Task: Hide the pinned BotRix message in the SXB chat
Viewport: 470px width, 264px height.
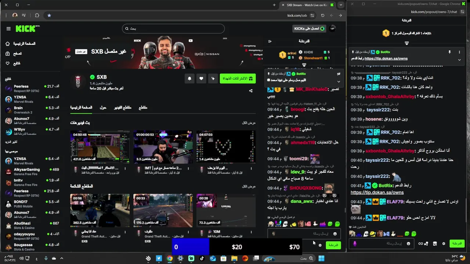Action: pyautogui.click(x=339, y=74)
